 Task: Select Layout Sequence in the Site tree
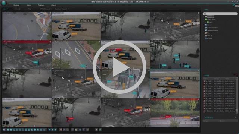(212, 28)
